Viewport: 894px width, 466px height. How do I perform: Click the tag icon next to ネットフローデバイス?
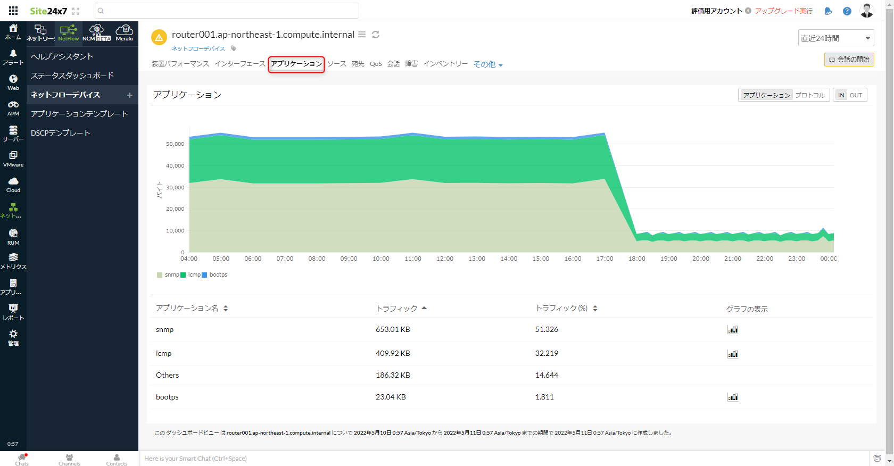pyautogui.click(x=233, y=48)
